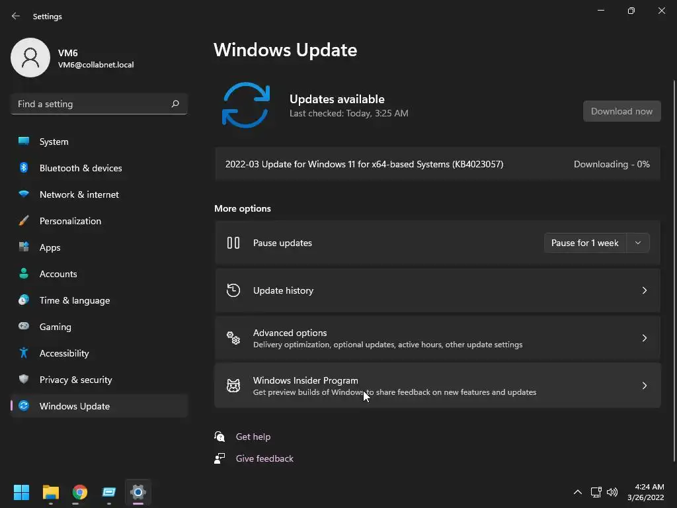The width and height of the screenshot is (677, 508).
Task: Select Privacy & security category label
Action: pyautogui.click(x=75, y=380)
